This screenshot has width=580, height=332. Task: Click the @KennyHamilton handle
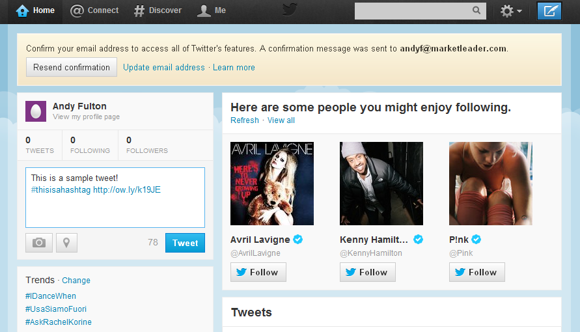[x=371, y=253]
